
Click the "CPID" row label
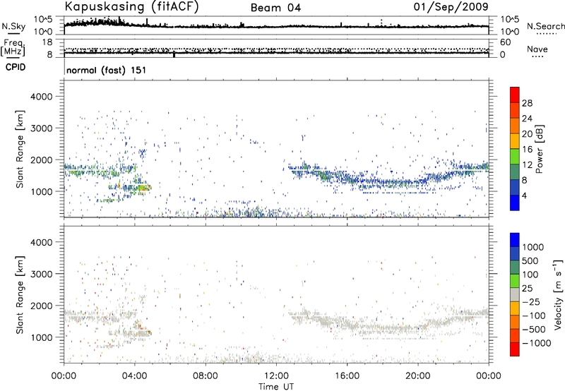click(x=16, y=67)
